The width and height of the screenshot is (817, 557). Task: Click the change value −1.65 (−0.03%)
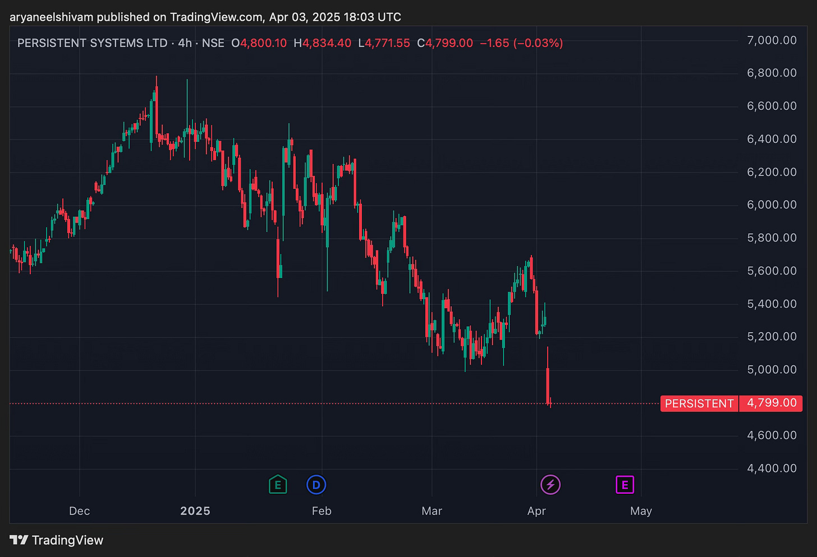(x=521, y=43)
